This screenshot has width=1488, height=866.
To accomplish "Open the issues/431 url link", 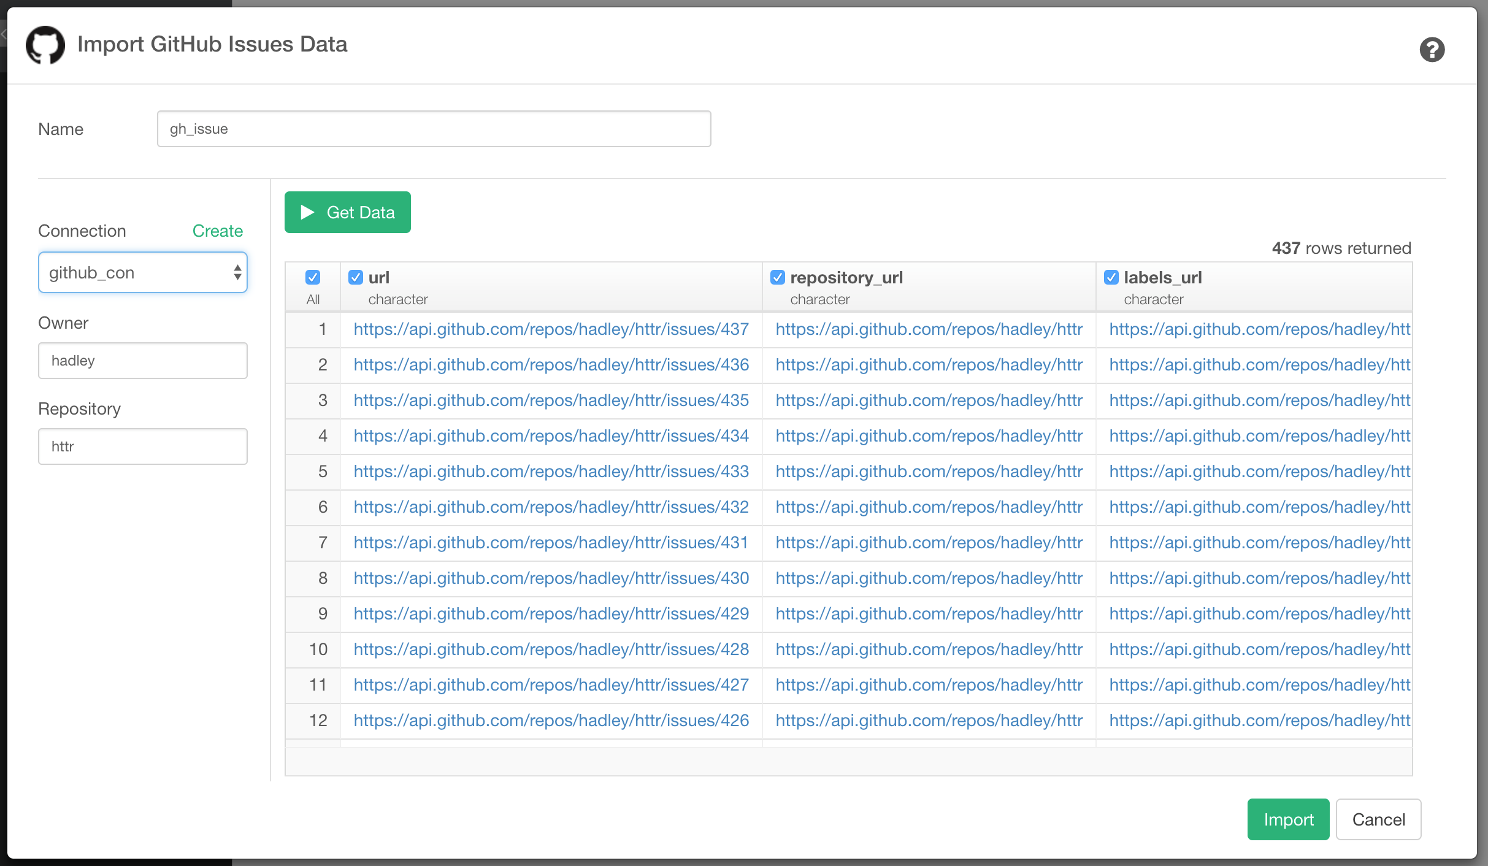I will coord(551,543).
